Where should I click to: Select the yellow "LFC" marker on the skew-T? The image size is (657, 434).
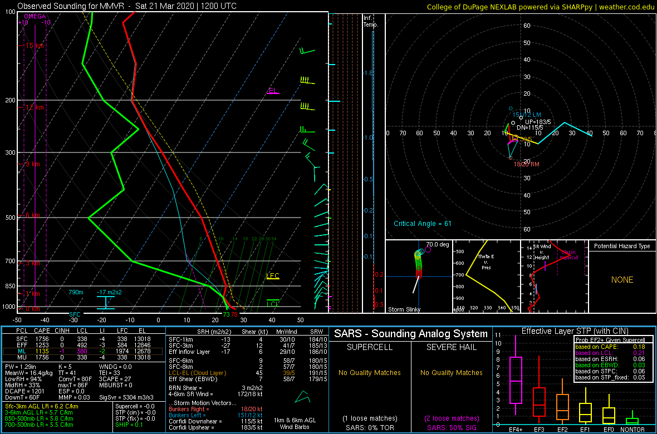point(273,275)
